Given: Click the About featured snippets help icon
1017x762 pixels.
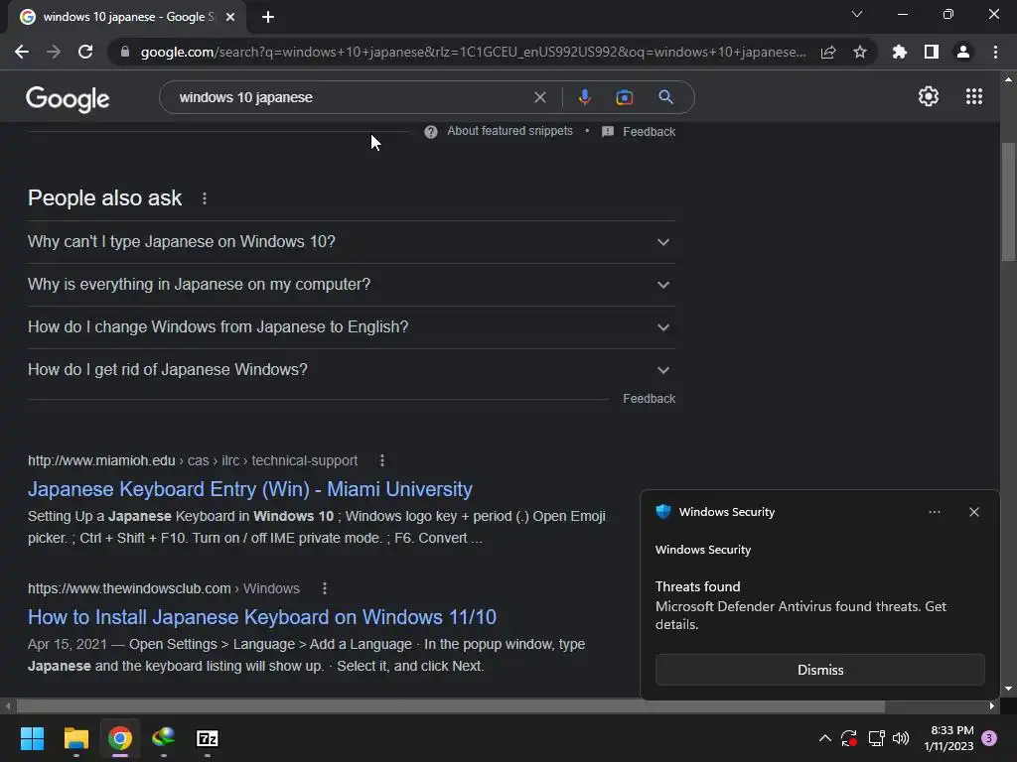Looking at the screenshot, I should coord(431,132).
